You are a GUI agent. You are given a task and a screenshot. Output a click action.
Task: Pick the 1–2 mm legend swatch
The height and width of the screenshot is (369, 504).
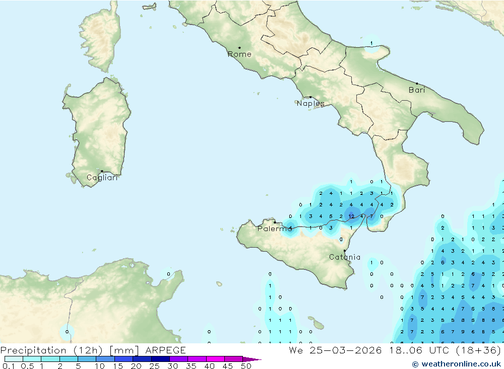coord(50,359)
